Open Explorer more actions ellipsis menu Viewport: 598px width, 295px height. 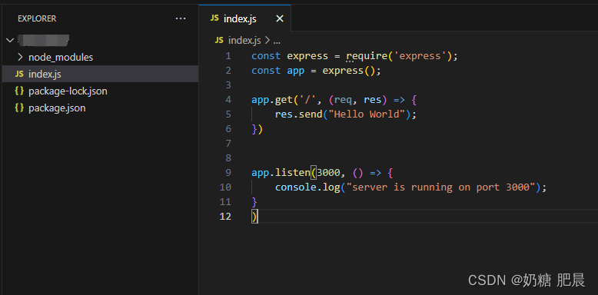point(181,18)
